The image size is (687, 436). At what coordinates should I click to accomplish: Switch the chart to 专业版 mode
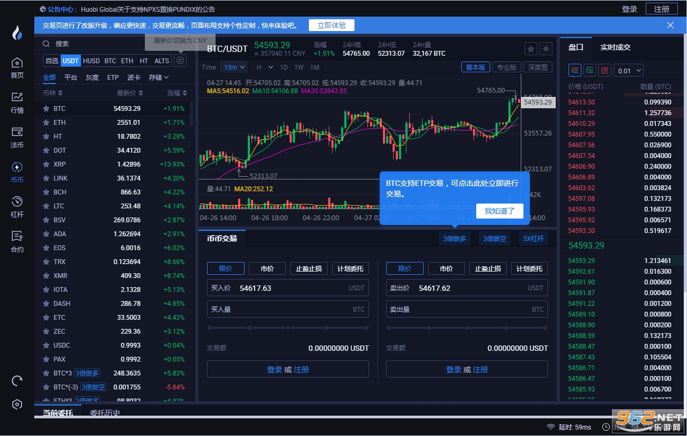506,67
